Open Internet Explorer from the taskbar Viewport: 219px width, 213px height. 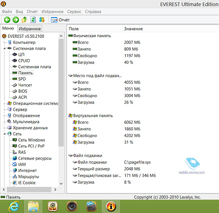coord(14,206)
